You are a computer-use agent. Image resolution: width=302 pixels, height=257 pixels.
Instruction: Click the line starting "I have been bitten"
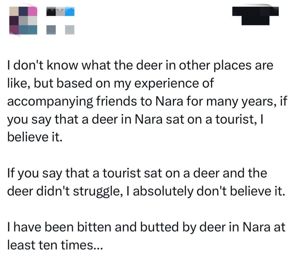tap(145, 227)
